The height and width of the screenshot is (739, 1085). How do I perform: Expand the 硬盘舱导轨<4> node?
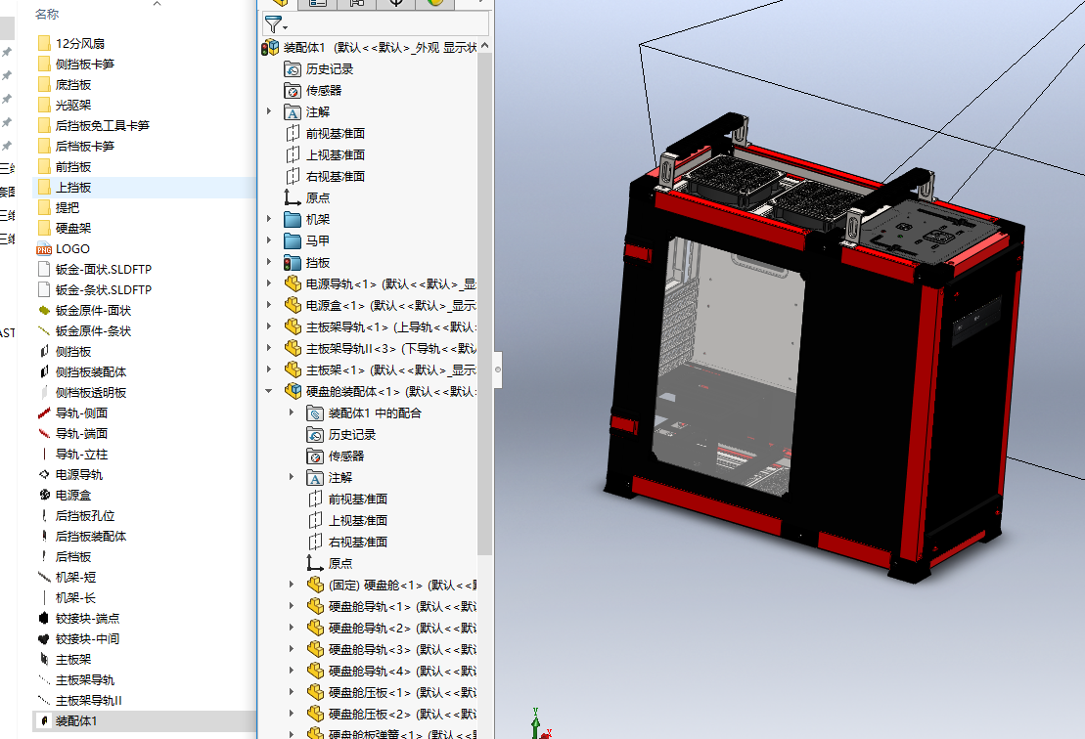click(x=292, y=670)
